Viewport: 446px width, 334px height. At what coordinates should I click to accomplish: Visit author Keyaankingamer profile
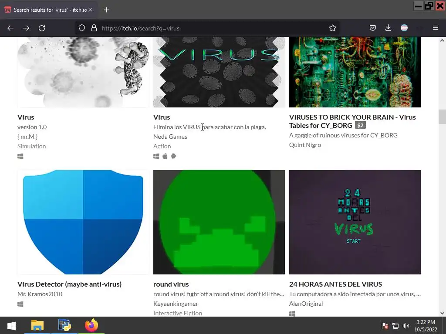point(176,304)
